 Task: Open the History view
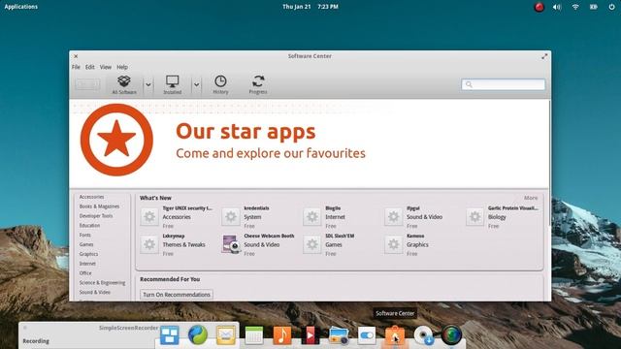coord(220,84)
